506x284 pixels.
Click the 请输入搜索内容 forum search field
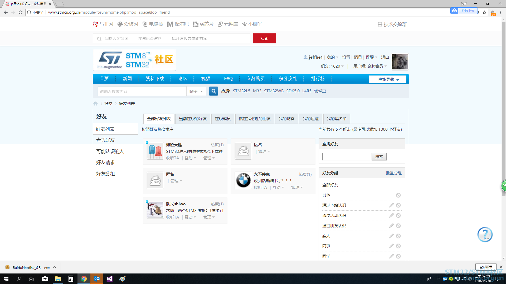(x=142, y=91)
